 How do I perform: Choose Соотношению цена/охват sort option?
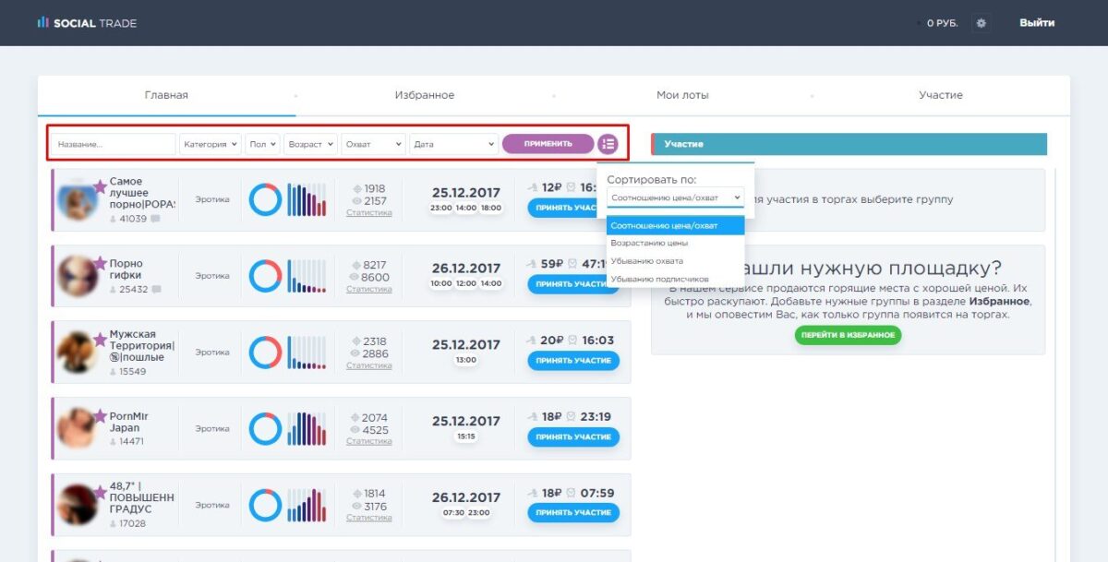coord(675,225)
